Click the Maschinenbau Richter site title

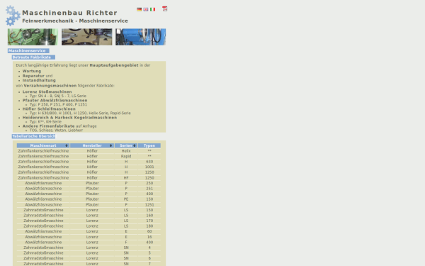tap(69, 13)
